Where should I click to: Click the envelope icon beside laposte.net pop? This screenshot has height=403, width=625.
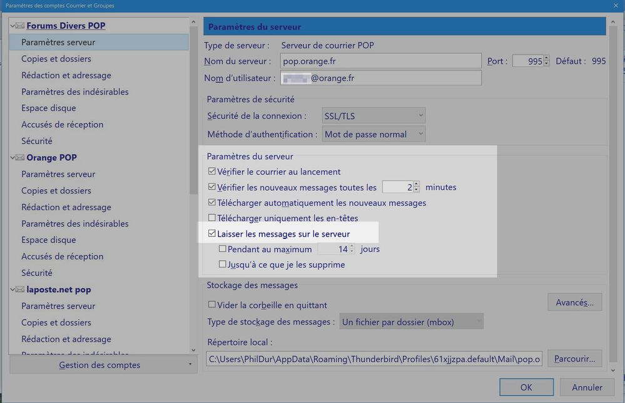(20, 290)
